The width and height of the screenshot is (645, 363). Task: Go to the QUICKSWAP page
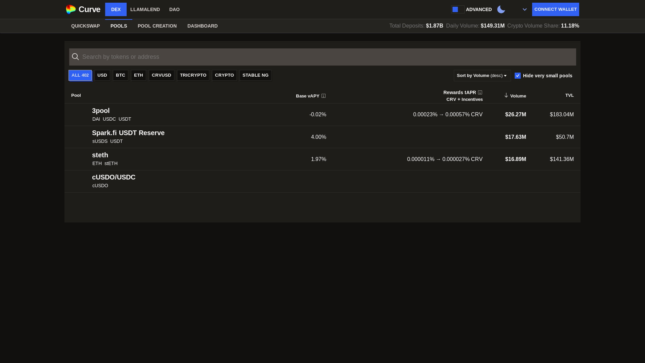coord(85,26)
